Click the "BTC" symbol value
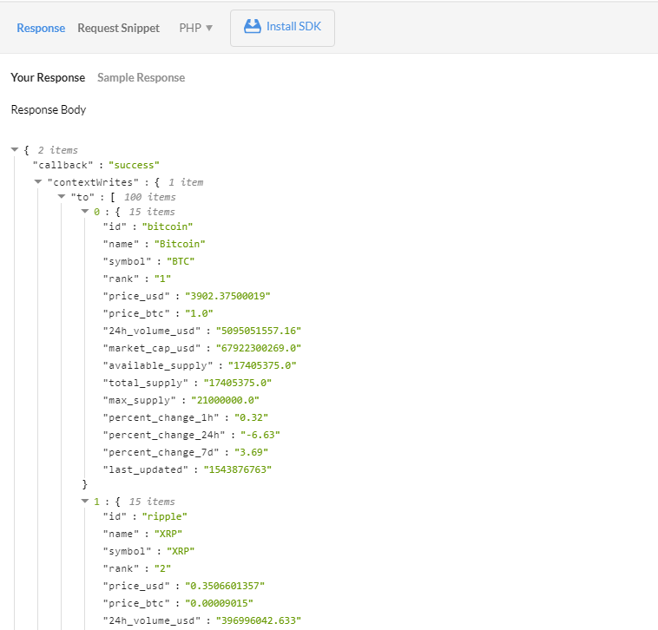The height and width of the screenshot is (630, 658). point(181,261)
